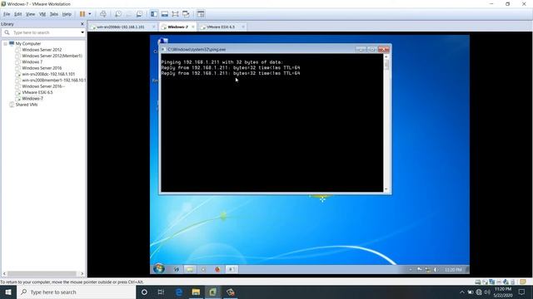Open the power options dropdown beside the pause icon
Image resolution: width=533 pixels, height=299 pixels.
[x=90, y=14]
